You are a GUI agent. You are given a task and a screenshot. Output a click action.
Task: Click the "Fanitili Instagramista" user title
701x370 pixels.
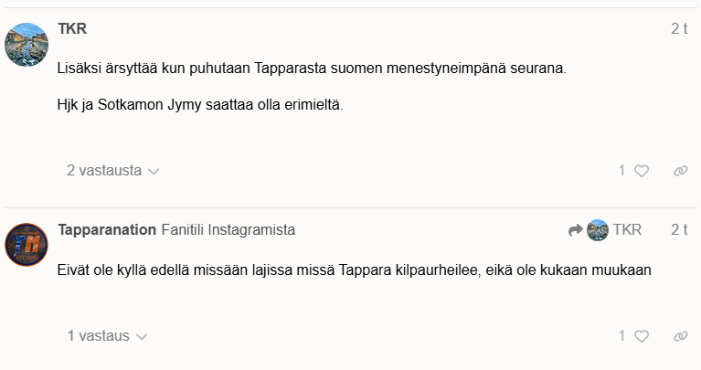tap(228, 230)
